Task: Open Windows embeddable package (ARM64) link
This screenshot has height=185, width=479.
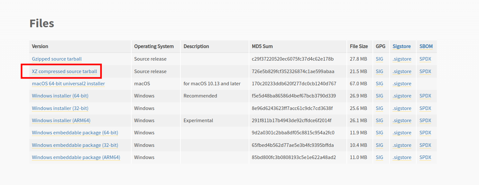Action: click(76, 157)
